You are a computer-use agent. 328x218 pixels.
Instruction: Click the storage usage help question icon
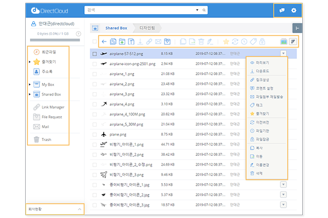point(78,34)
